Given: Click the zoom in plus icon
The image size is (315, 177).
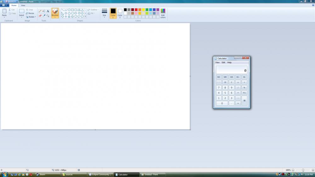Looking at the screenshot, I should pyautogui.click(x=313, y=170).
